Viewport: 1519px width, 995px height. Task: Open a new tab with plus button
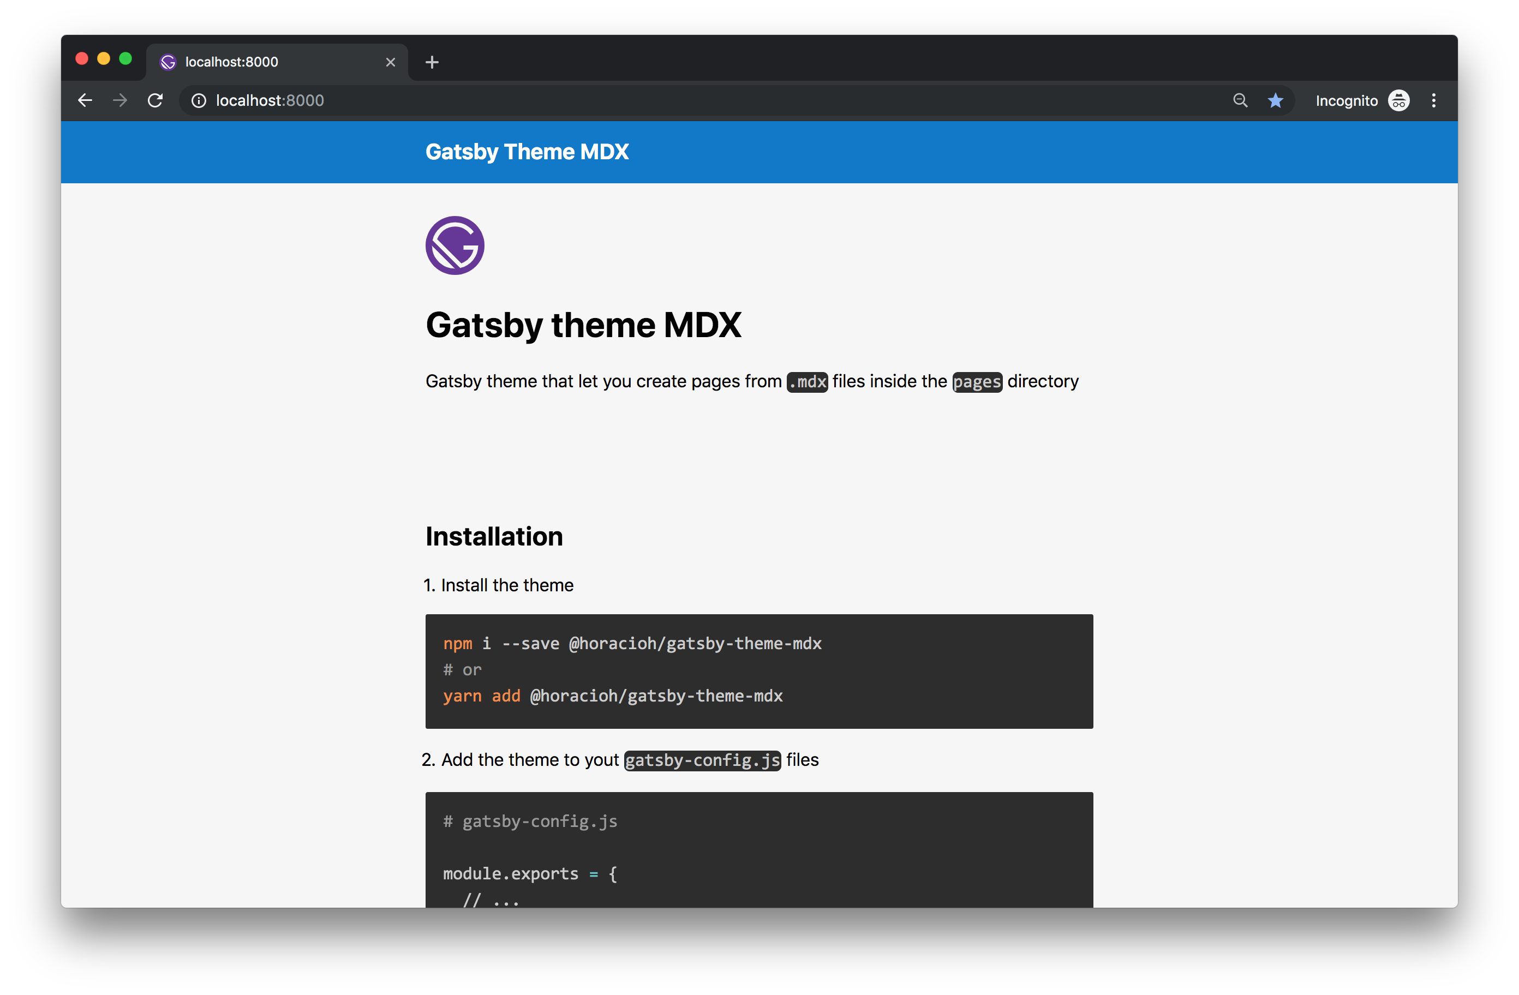click(x=432, y=62)
